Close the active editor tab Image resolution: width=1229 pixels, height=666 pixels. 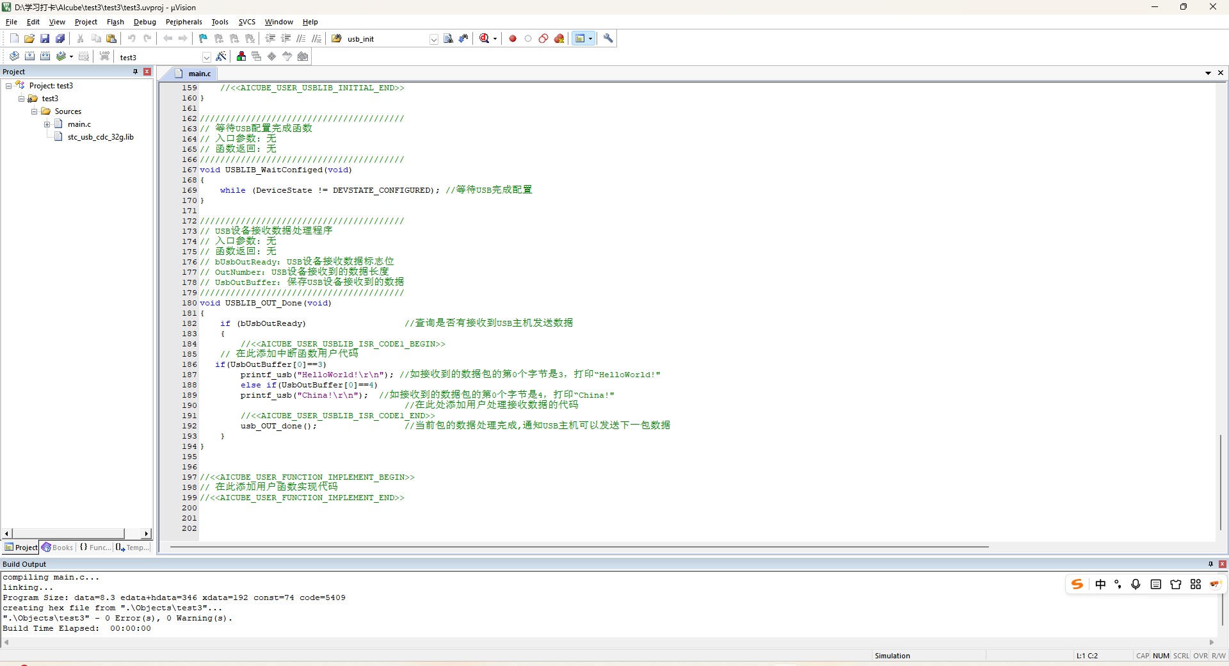(x=1221, y=73)
